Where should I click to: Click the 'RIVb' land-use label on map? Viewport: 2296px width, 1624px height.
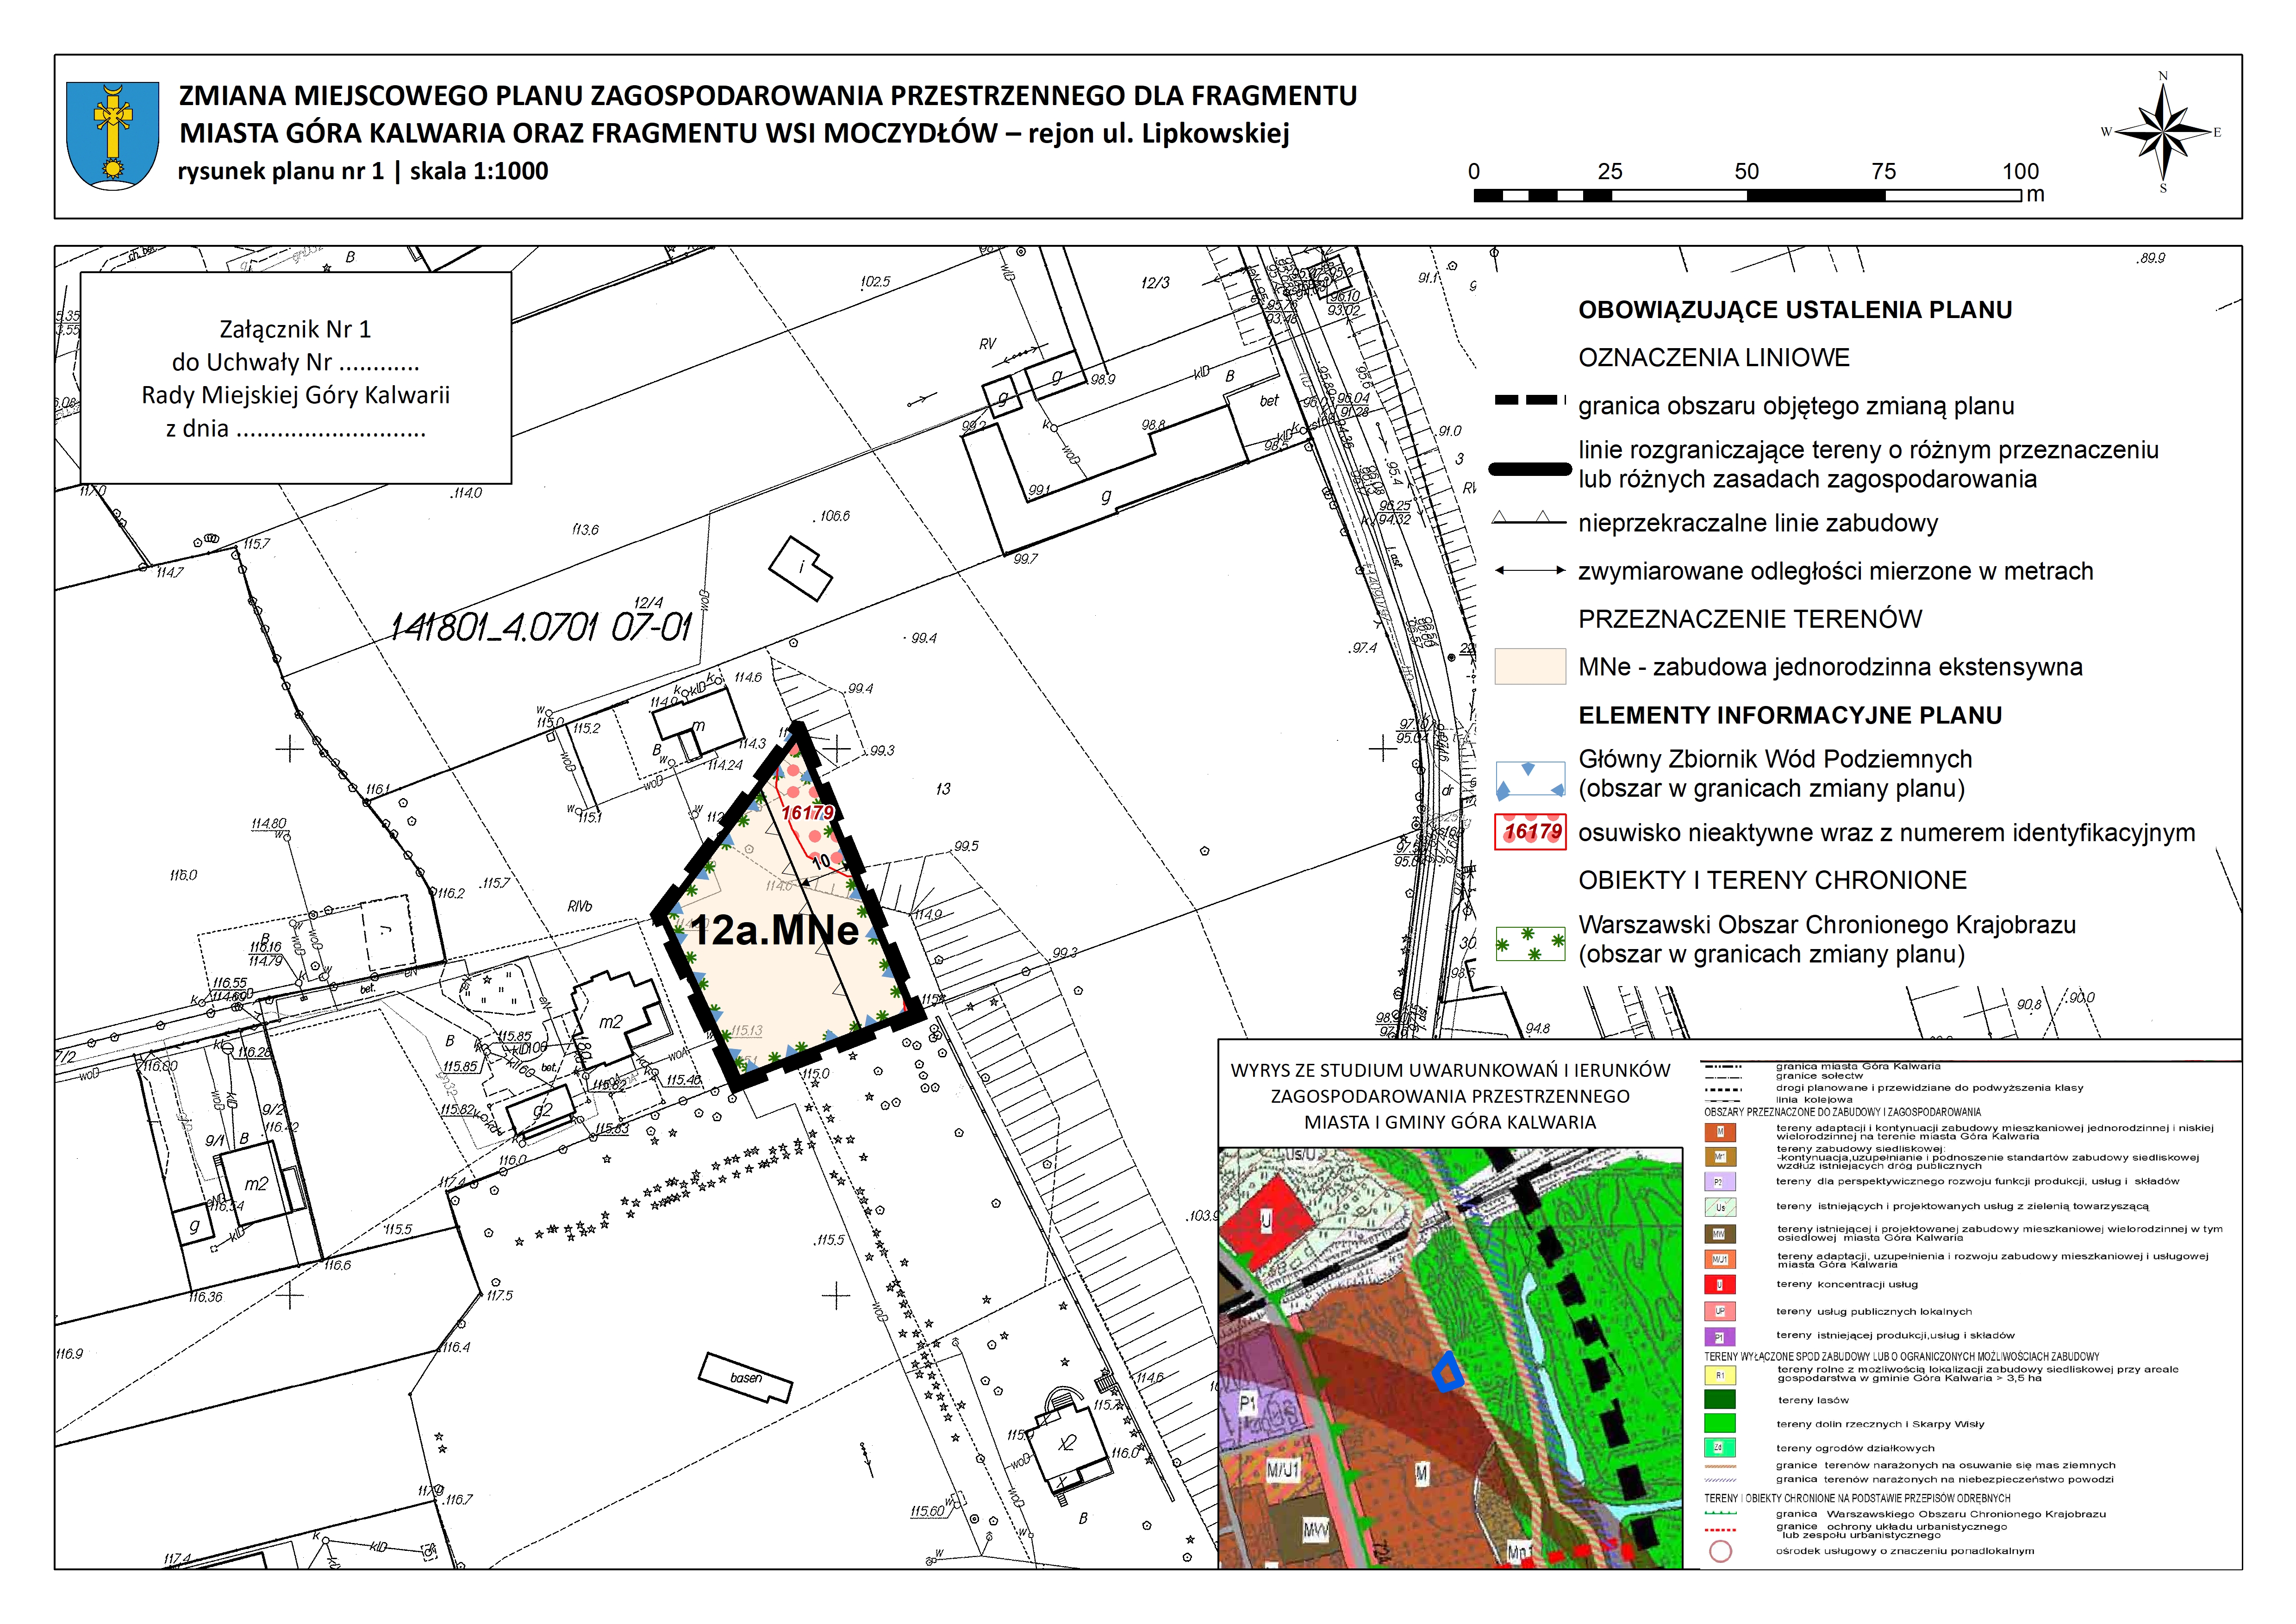coord(580,906)
